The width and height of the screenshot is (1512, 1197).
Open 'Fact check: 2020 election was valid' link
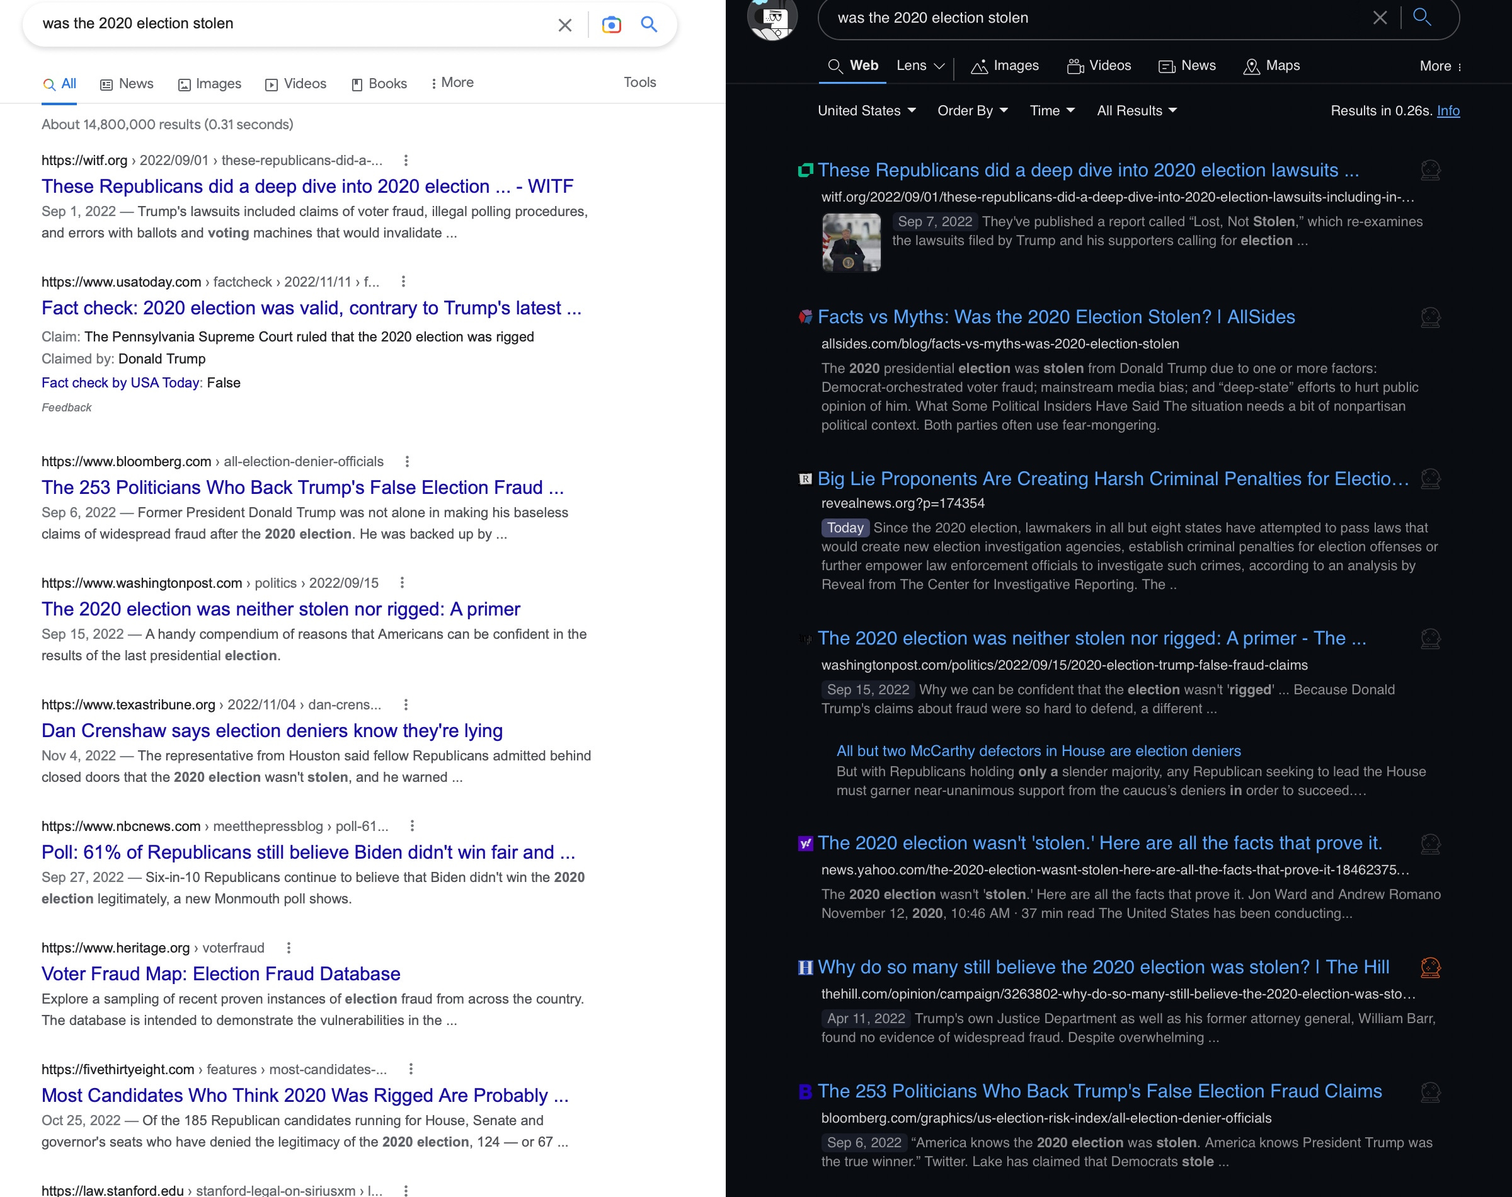pos(311,308)
